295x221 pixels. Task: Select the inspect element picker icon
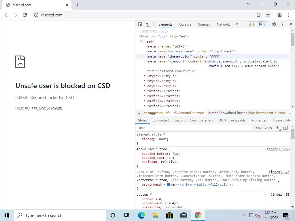(140, 24)
